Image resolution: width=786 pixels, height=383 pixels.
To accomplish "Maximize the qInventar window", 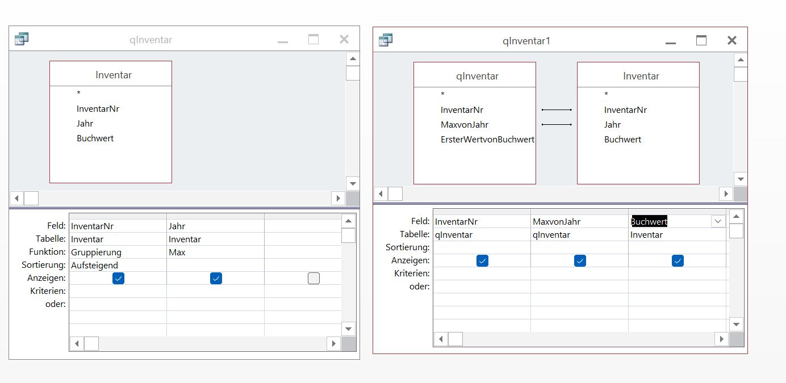I will pos(313,39).
